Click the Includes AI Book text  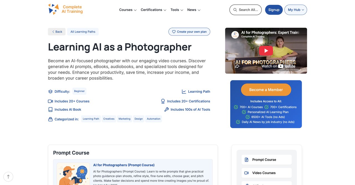[68, 110]
